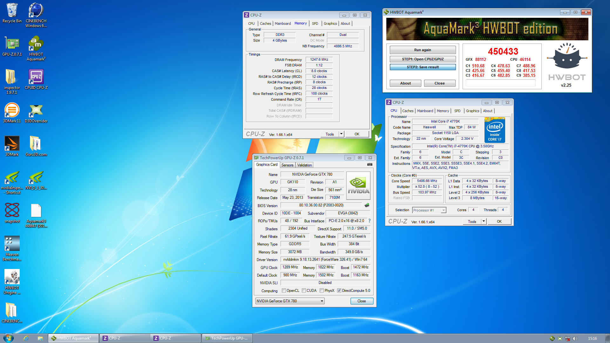
Task: Open the NVI_0_3_30 desktop shortcut
Action: (x=36, y=180)
